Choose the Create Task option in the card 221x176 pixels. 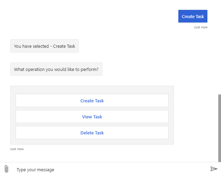coord(92,101)
